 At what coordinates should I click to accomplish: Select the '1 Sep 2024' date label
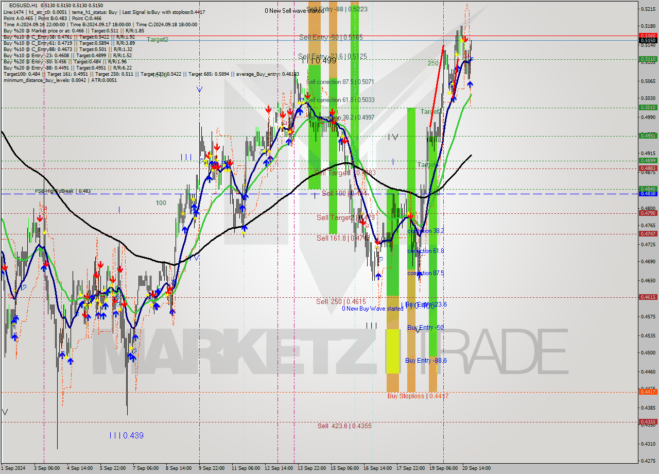[13, 468]
